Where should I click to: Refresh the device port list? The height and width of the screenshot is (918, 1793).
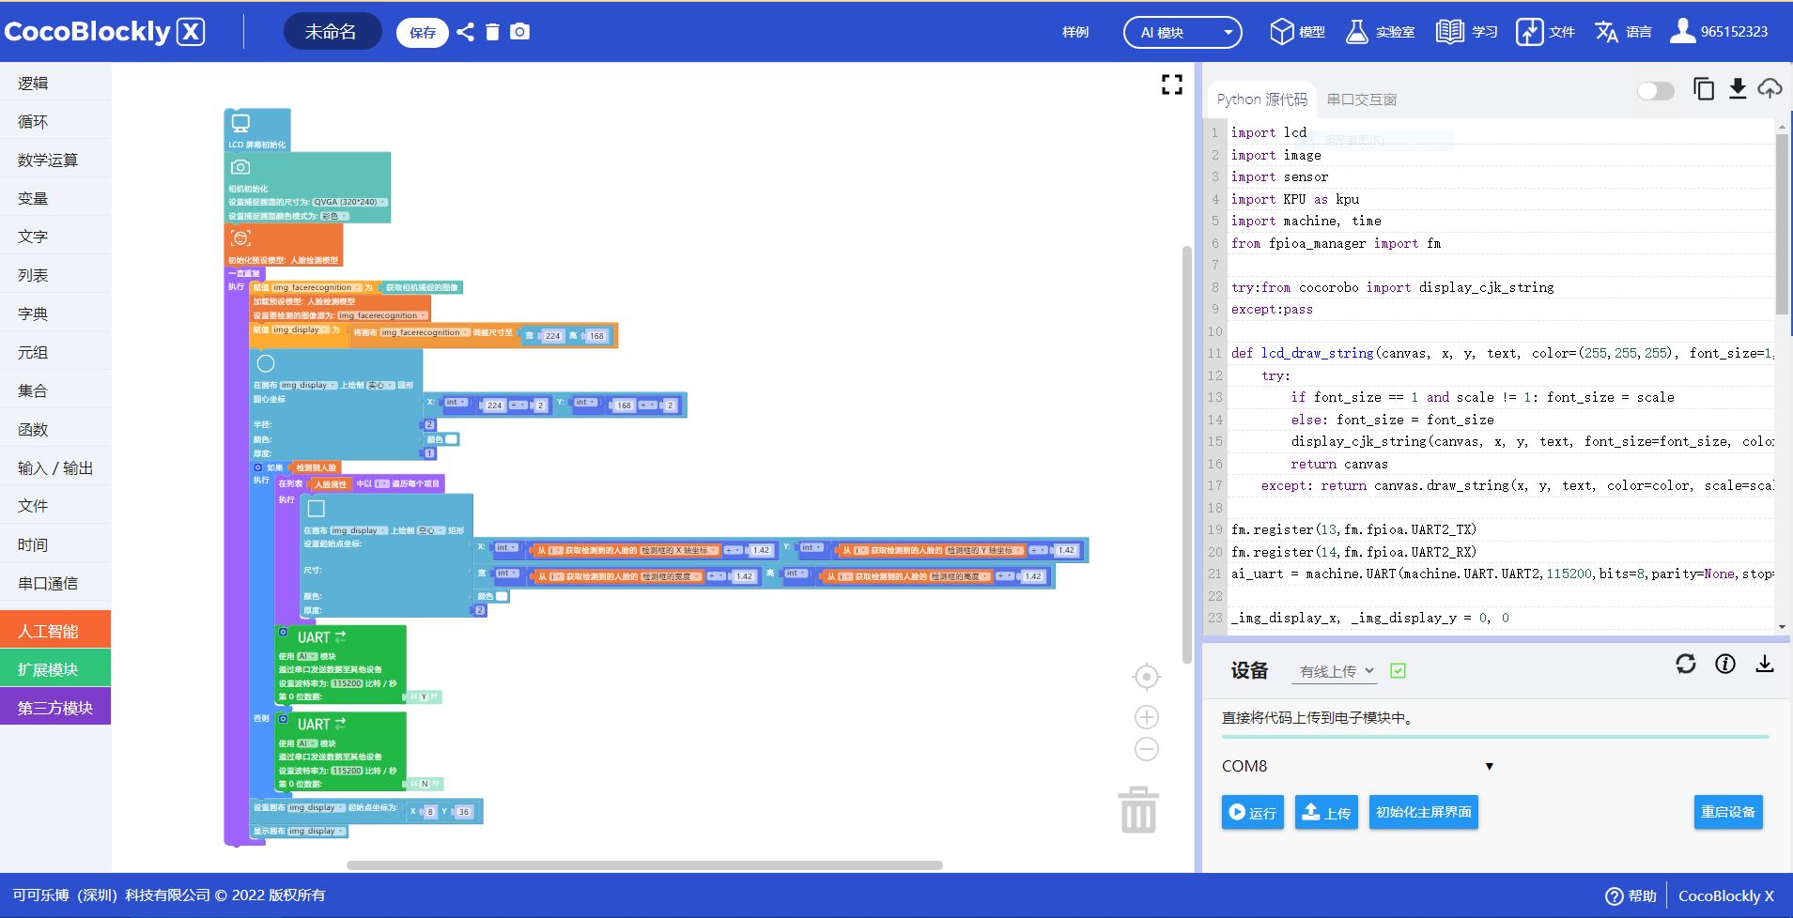pos(1685,665)
